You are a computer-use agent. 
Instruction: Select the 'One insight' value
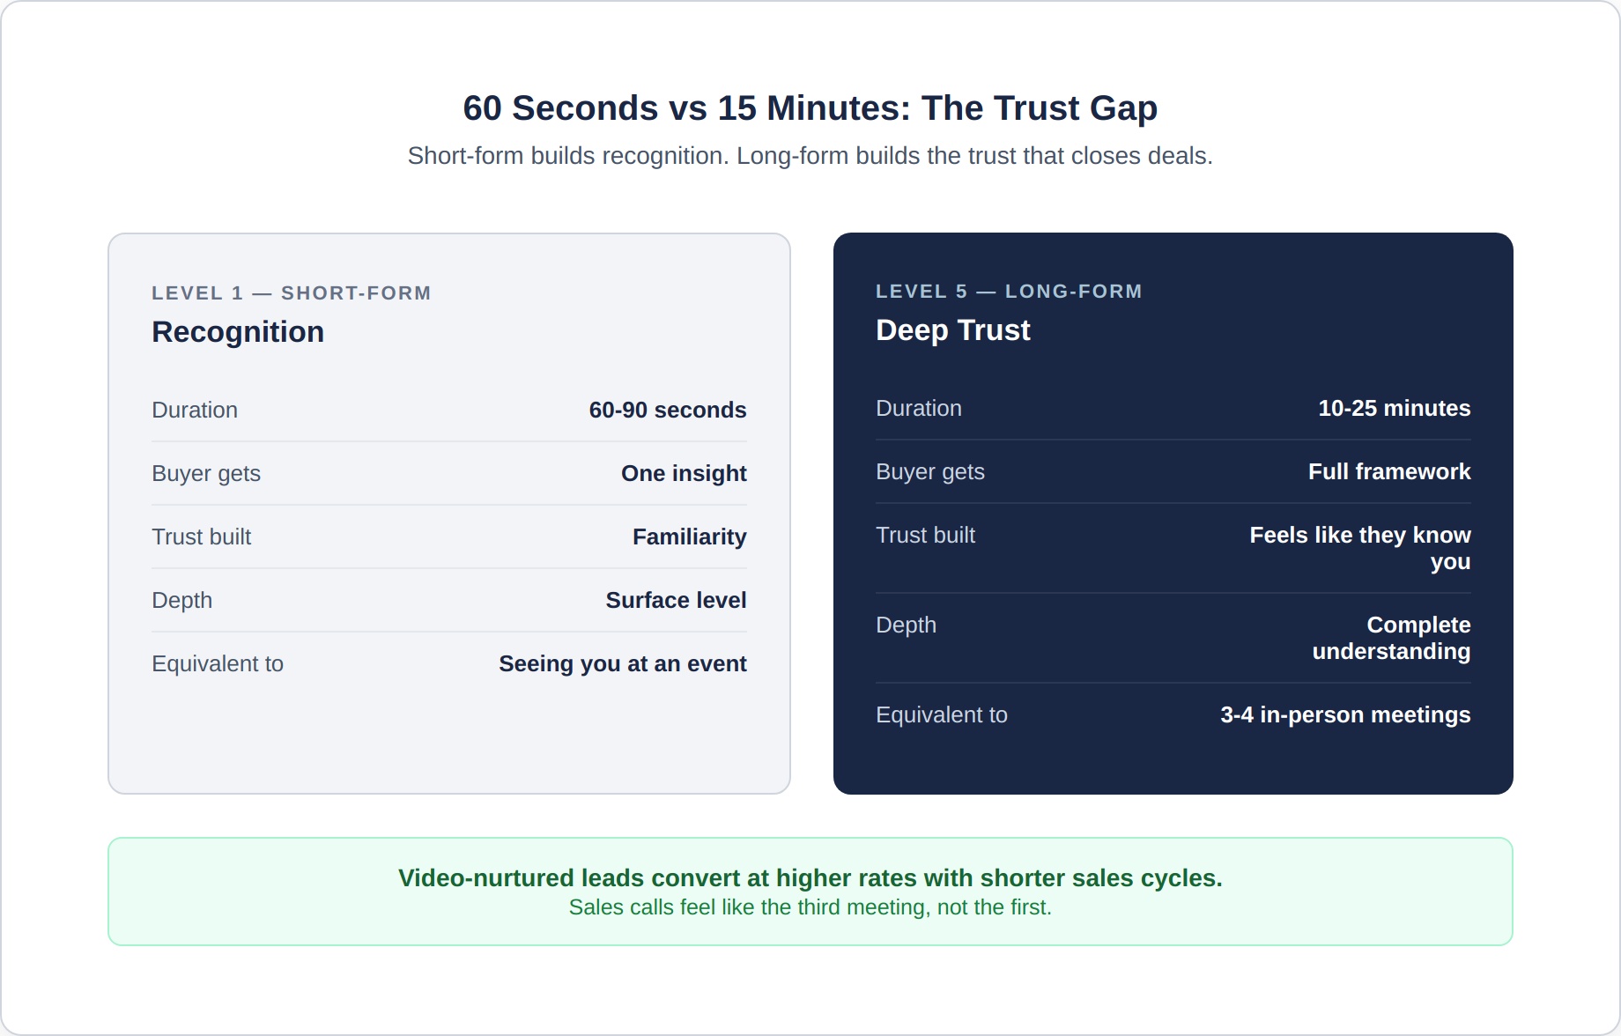(684, 474)
